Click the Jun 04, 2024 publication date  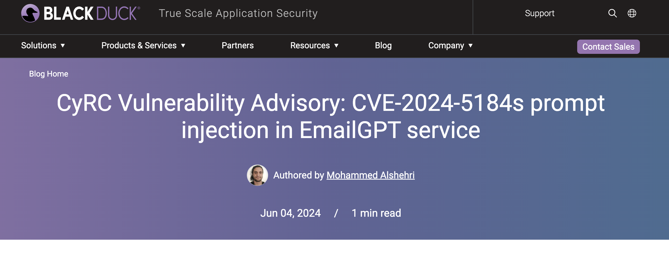click(290, 213)
